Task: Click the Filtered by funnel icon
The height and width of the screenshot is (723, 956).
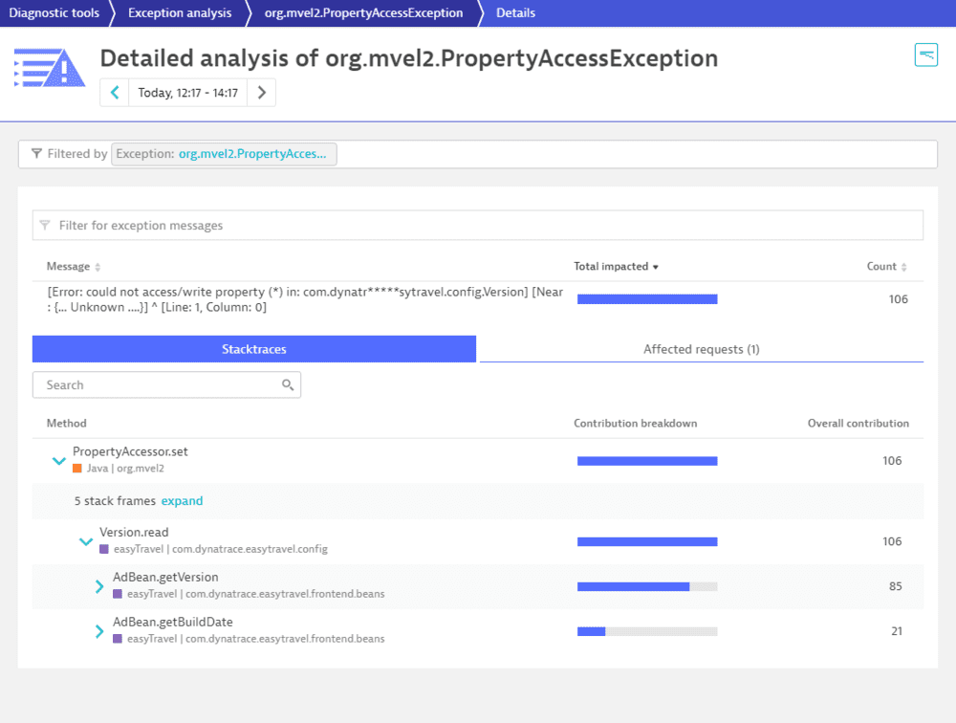Action: click(x=36, y=154)
